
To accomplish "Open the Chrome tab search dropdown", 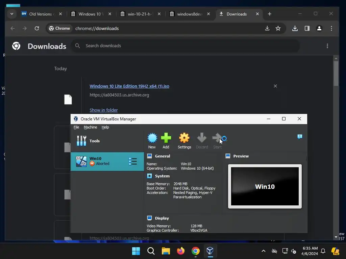I will click(12, 14).
